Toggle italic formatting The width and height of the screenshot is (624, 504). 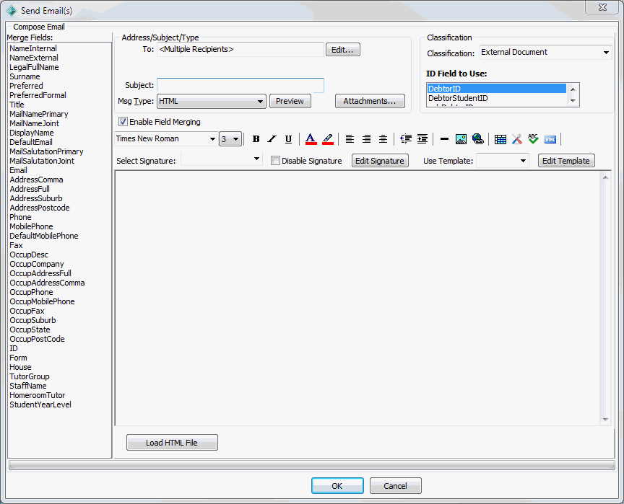tap(272, 139)
